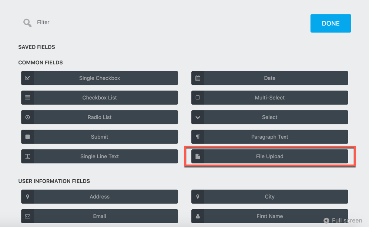Enter Full screen mode
369x227 pixels.
coord(343,220)
